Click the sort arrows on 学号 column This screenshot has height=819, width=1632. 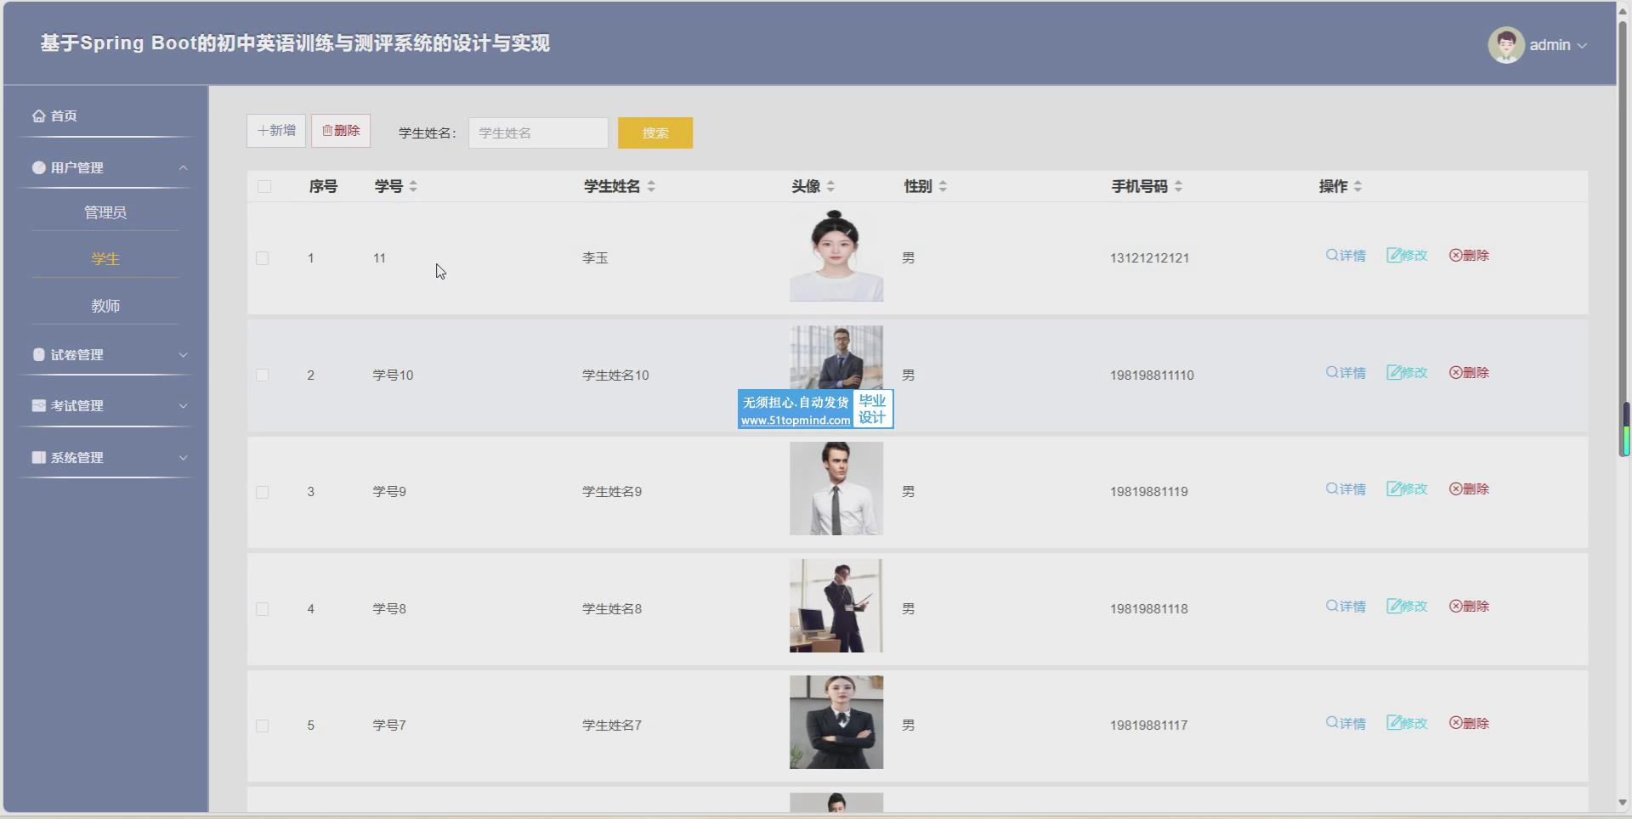413,186
